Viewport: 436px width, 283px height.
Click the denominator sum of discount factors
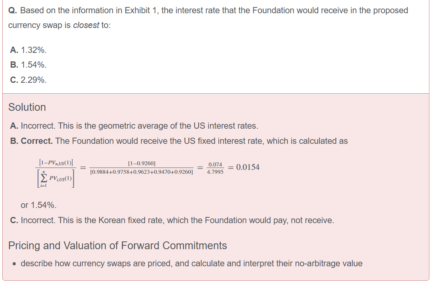tap(141, 172)
